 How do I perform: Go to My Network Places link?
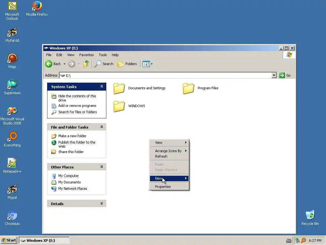[x=73, y=189]
